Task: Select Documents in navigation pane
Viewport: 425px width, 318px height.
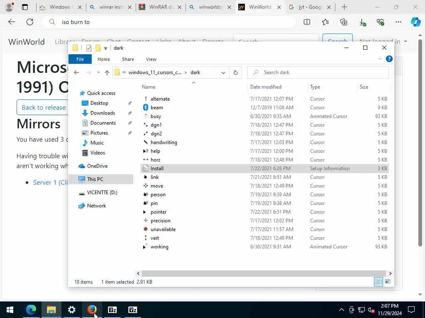Action: point(103,123)
